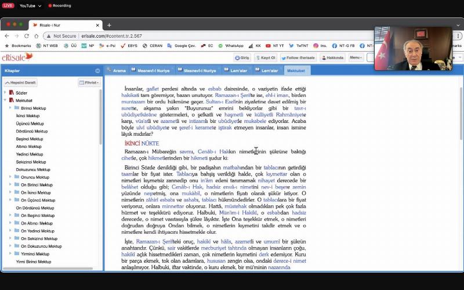Open Yedinci Mektup in the tree
The width and height of the screenshot is (464, 290).
click(x=30, y=154)
